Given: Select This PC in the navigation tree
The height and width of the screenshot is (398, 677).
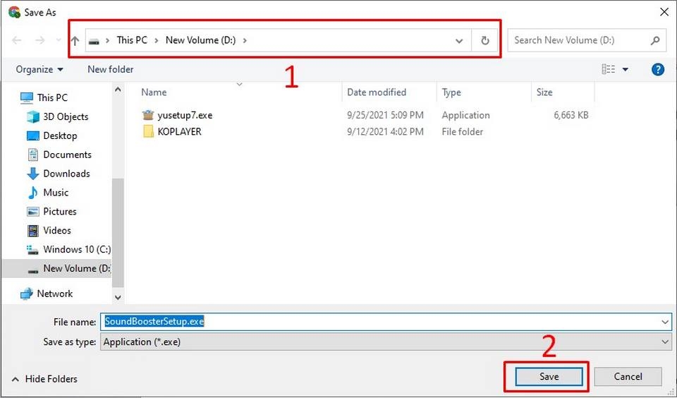Looking at the screenshot, I should tap(51, 97).
